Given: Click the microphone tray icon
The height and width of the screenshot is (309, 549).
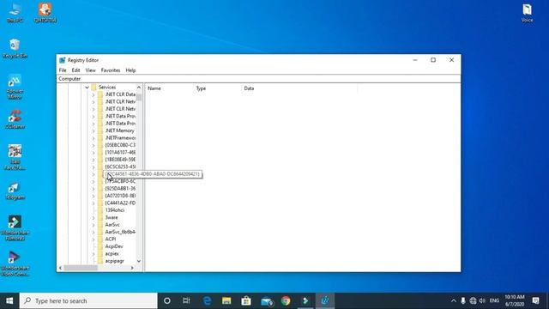Looking at the screenshot, I should coord(463,301).
